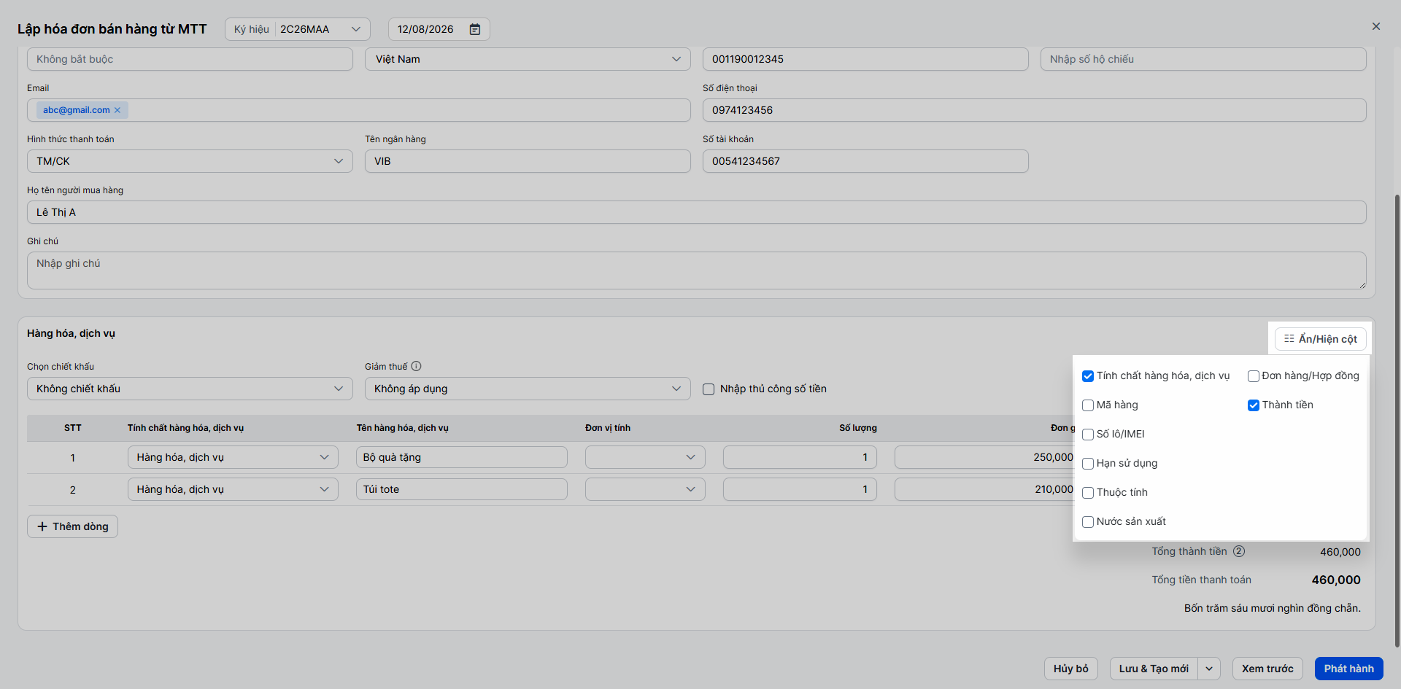Tick Nhập thủ công số tiền checkbox
The height and width of the screenshot is (689, 1401).
[x=709, y=389]
